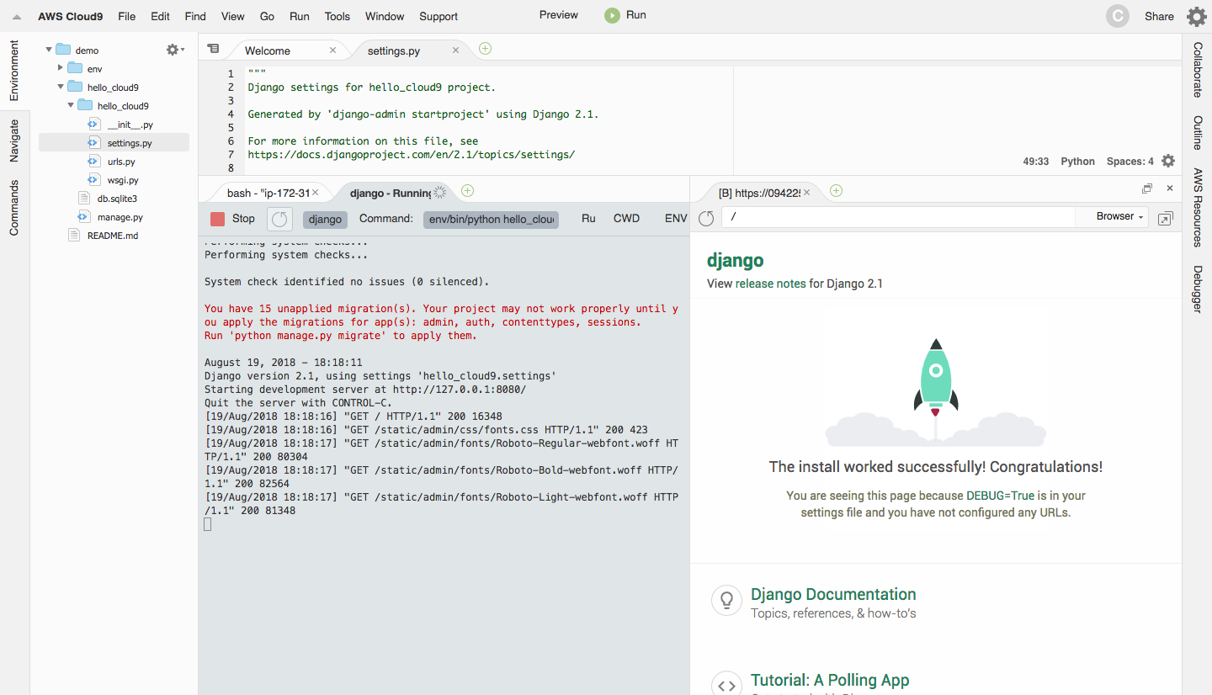Screen dimensions: 1212x695
Task: Click the red Stop square icon
Action: [217, 219]
